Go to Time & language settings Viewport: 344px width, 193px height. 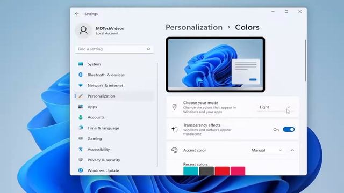pos(114,128)
